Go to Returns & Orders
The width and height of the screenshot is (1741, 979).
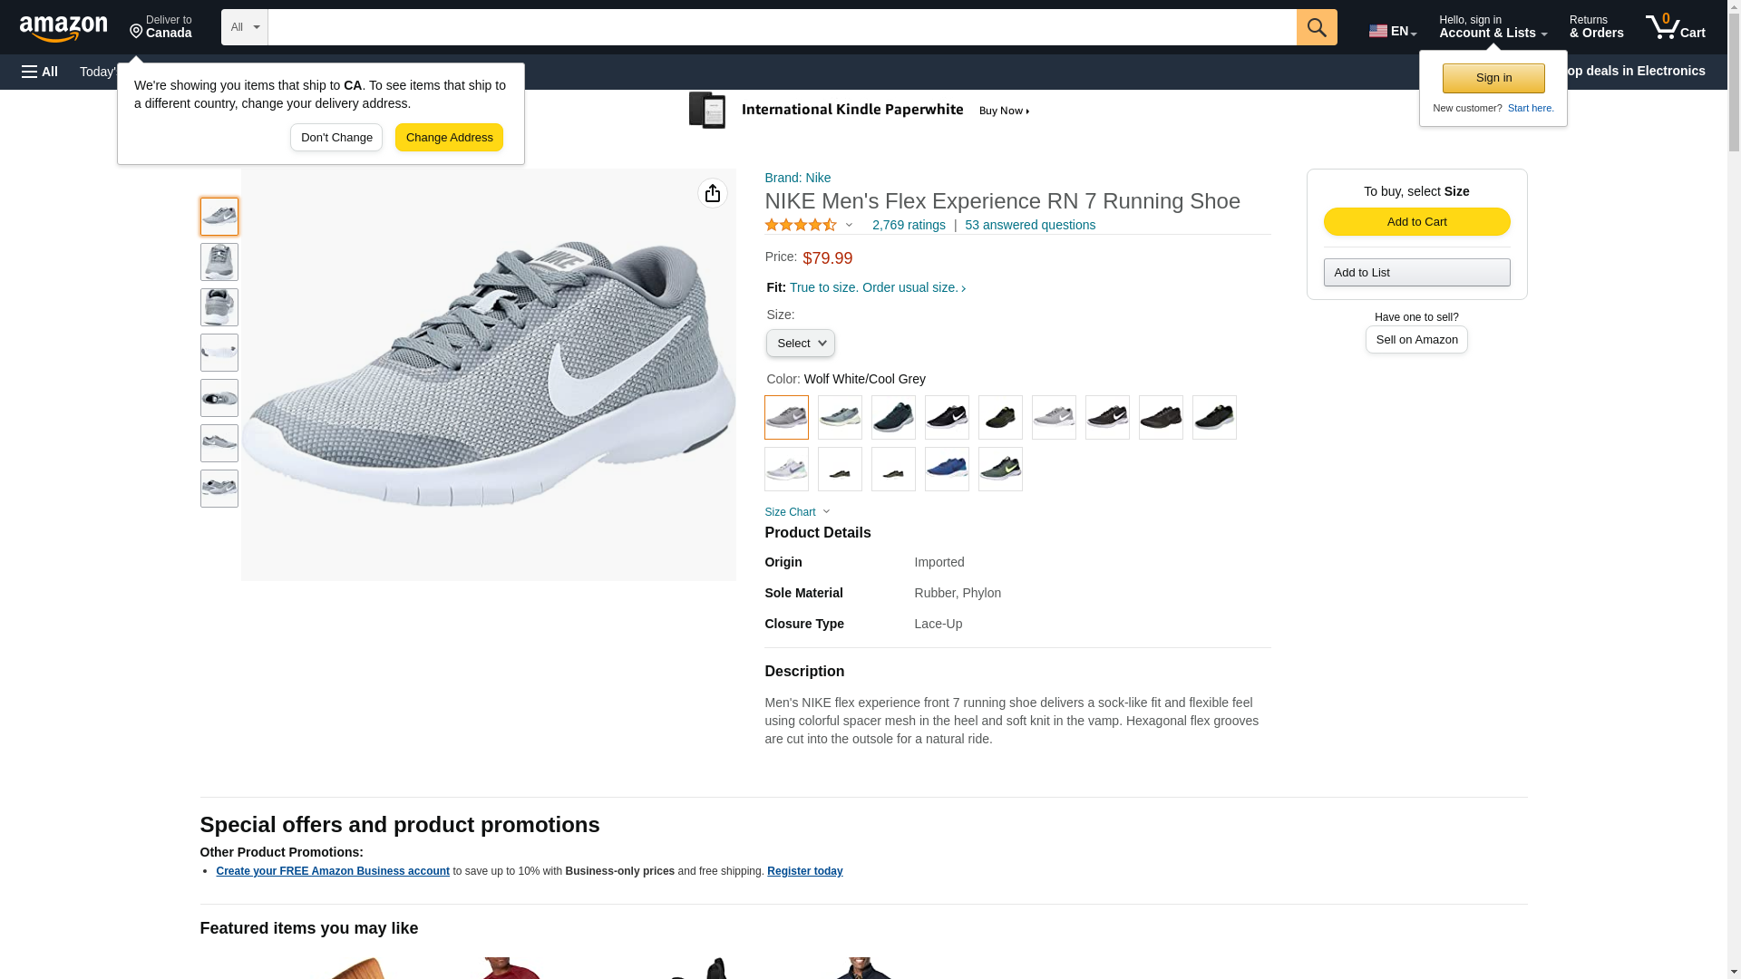[1596, 27]
